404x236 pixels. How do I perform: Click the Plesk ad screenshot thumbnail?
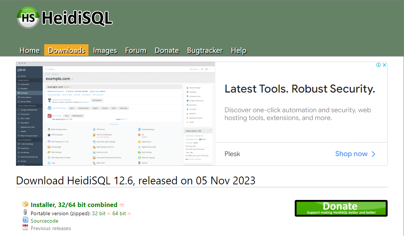116,114
